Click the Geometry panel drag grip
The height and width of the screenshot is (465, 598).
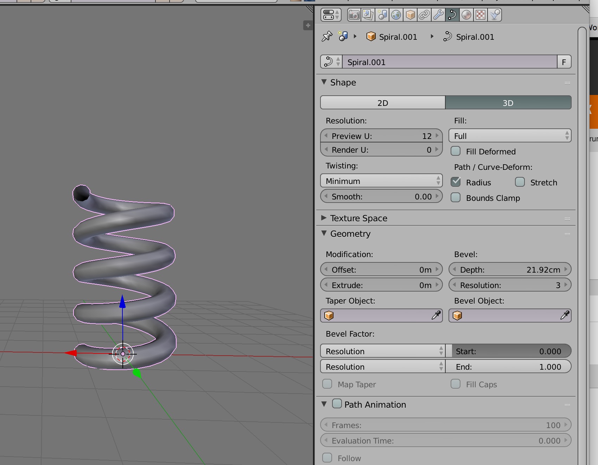click(567, 234)
